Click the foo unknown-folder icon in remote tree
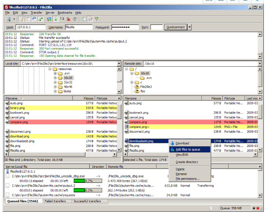 (137, 91)
